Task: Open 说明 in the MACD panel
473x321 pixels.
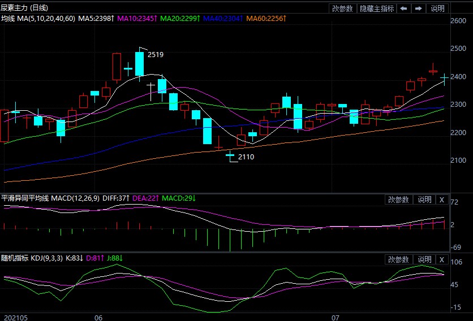Action: (x=424, y=199)
